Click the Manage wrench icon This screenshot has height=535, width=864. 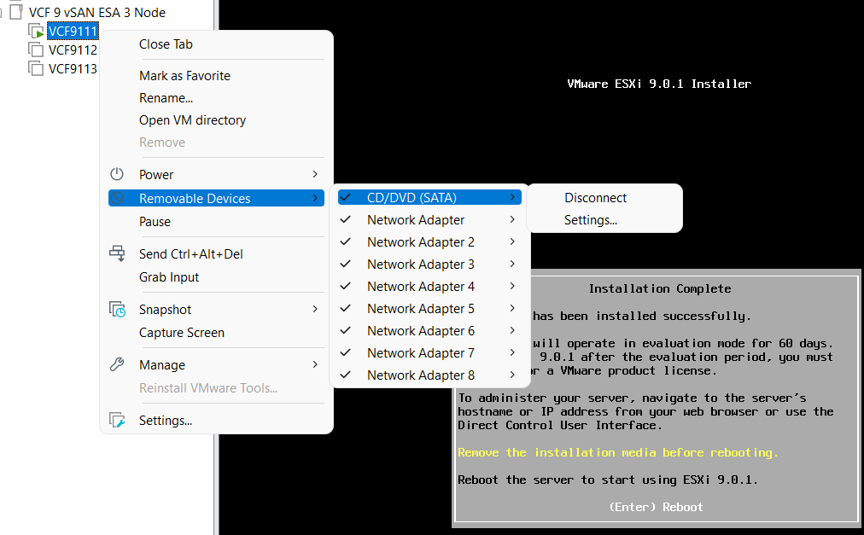click(117, 365)
